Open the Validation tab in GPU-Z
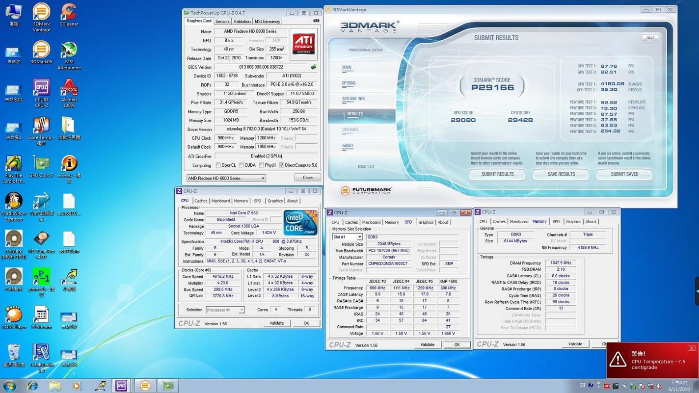Viewport: 699px width, 393px height. pos(242,21)
